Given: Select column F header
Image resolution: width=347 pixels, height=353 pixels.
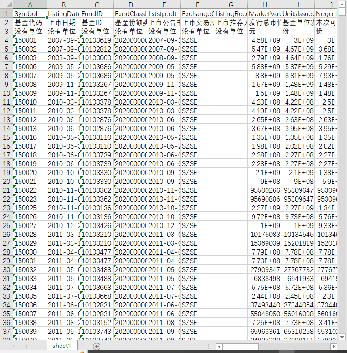Looking at the screenshot, I should coord(198,5).
